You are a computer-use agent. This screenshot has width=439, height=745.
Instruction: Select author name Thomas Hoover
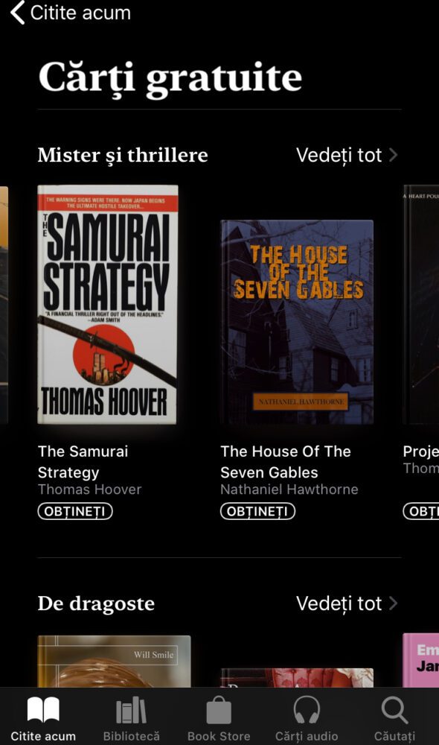[90, 489]
